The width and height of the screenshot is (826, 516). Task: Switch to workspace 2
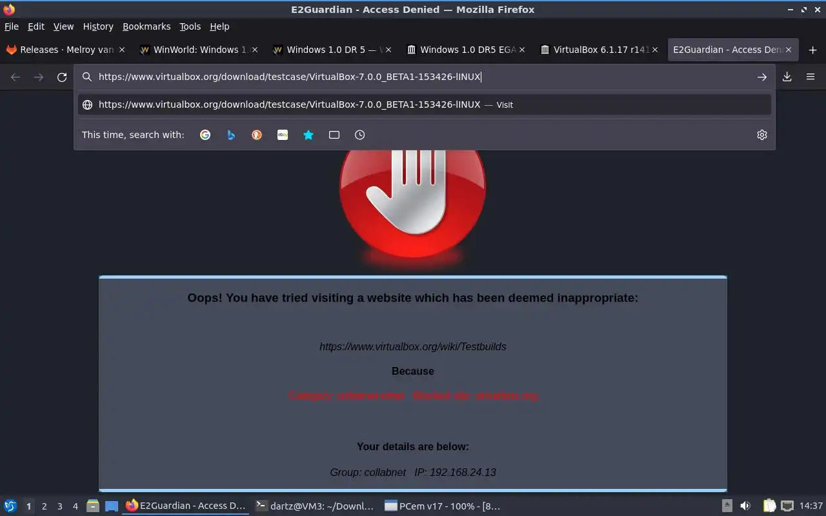[x=44, y=506]
